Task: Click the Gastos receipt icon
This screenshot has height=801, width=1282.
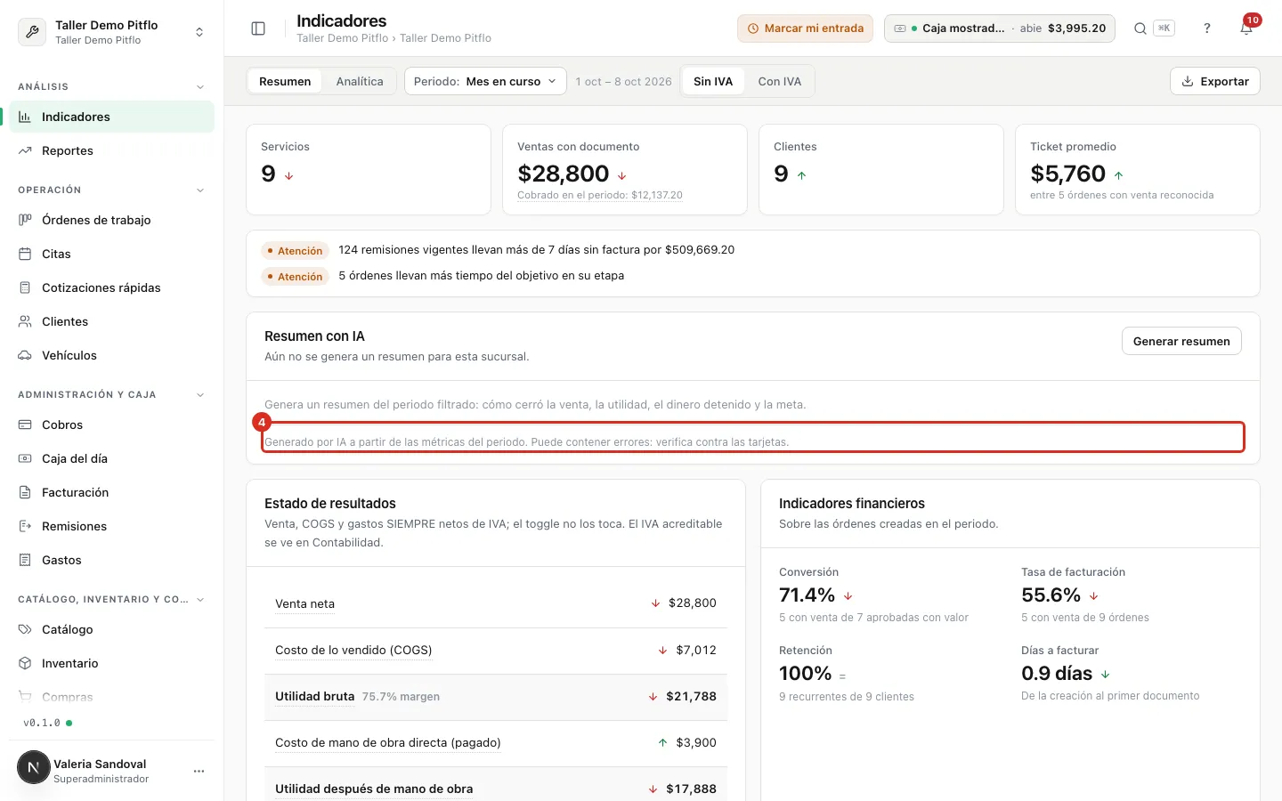Action: (25, 560)
